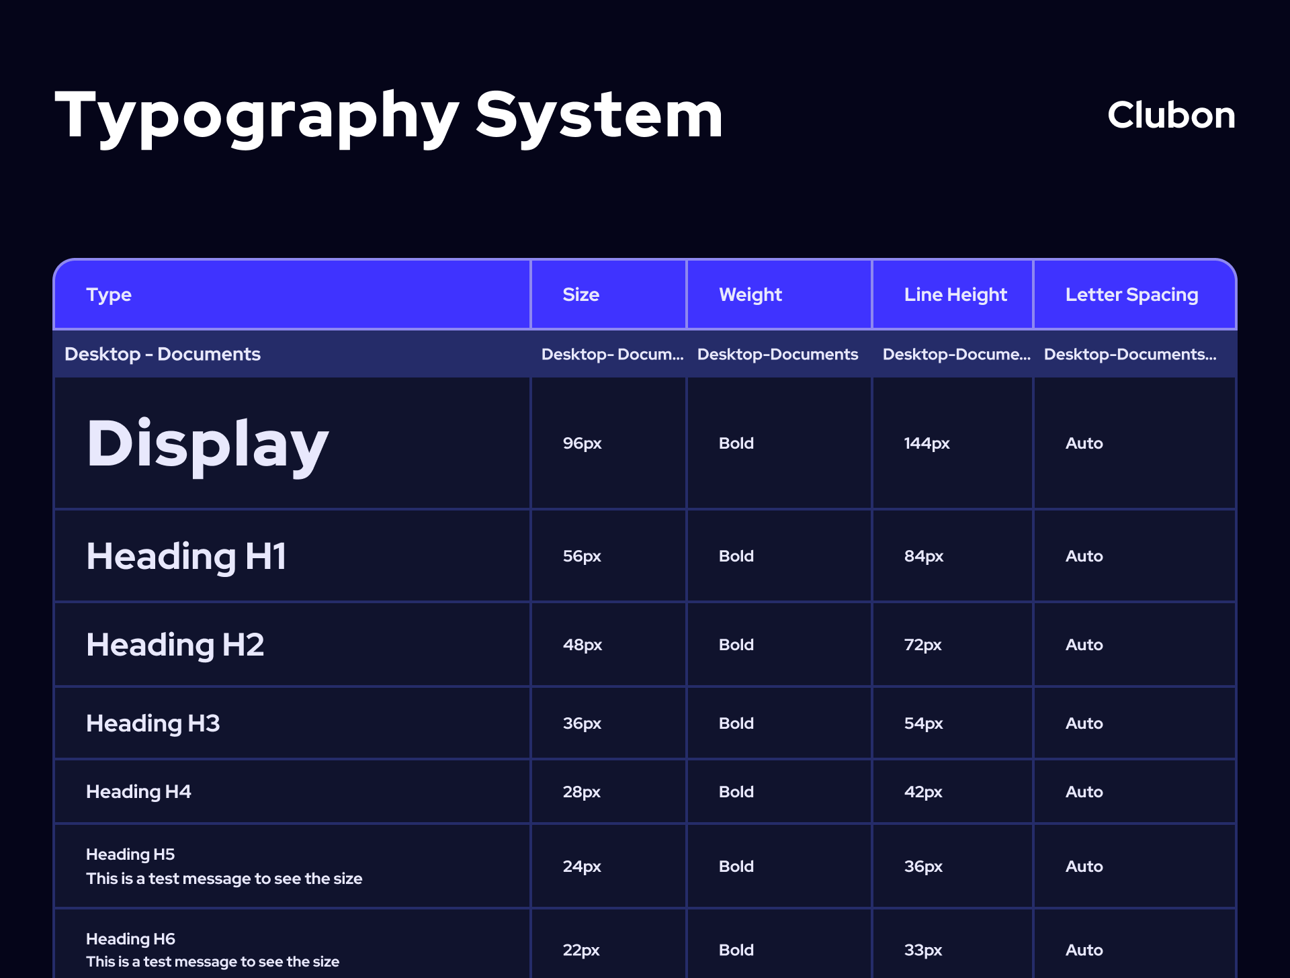Click the Line Height column header

point(955,295)
